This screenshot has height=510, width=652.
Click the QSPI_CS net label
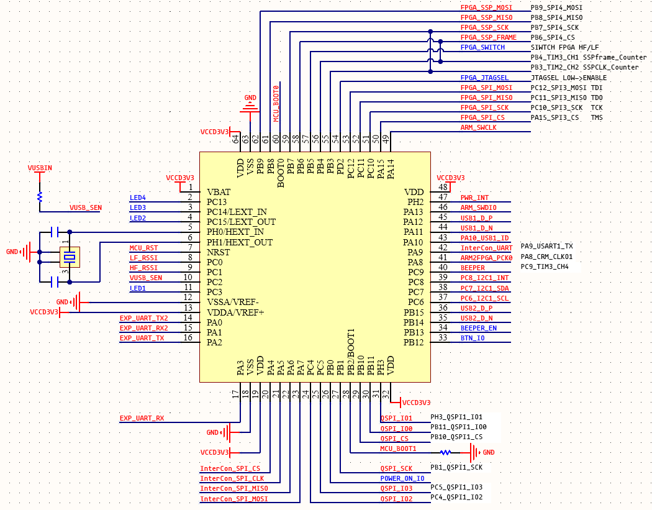pos(394,439)
